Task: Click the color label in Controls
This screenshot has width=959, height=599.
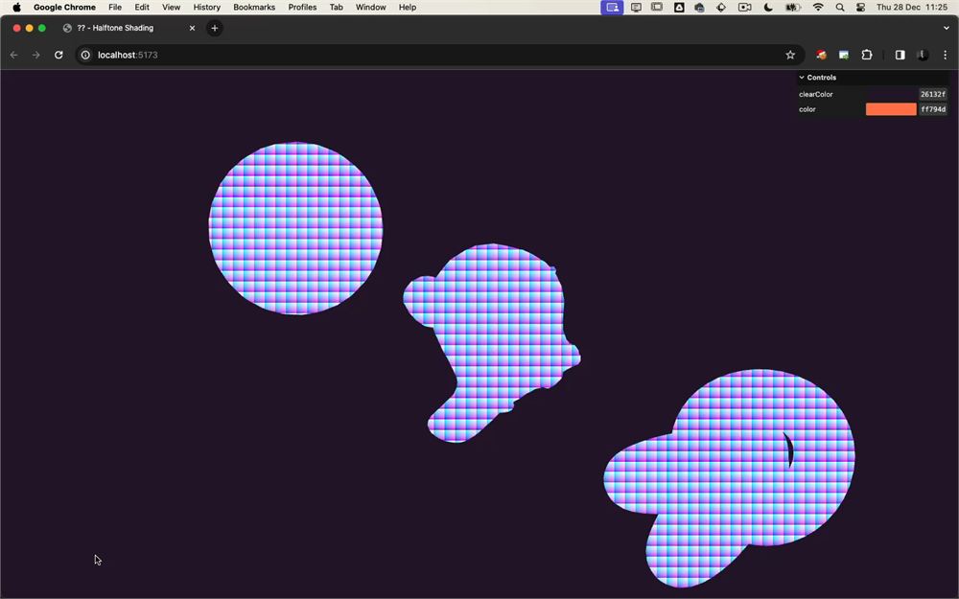Action: (807, 109)
